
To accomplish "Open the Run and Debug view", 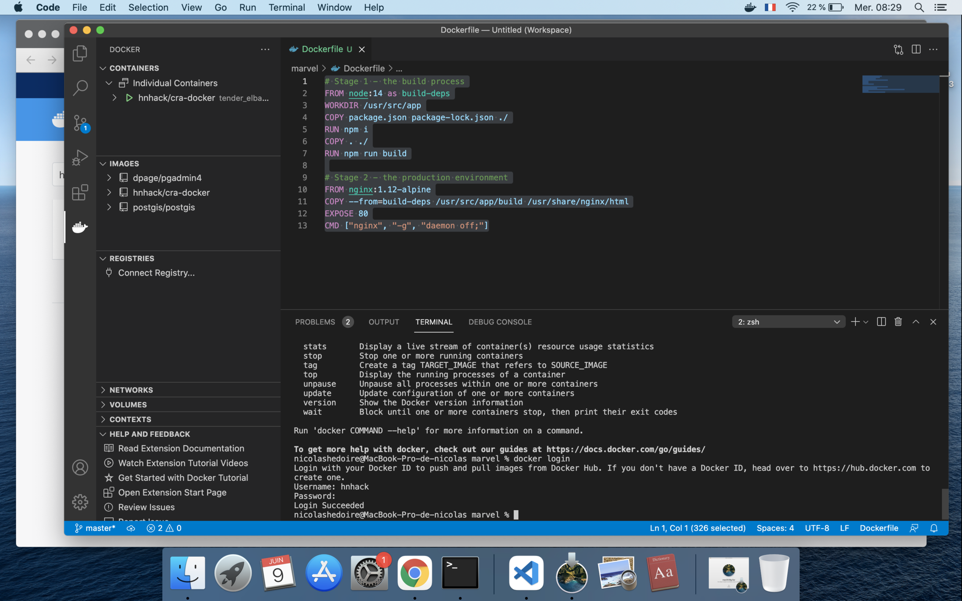I will [x=80, y=158].
